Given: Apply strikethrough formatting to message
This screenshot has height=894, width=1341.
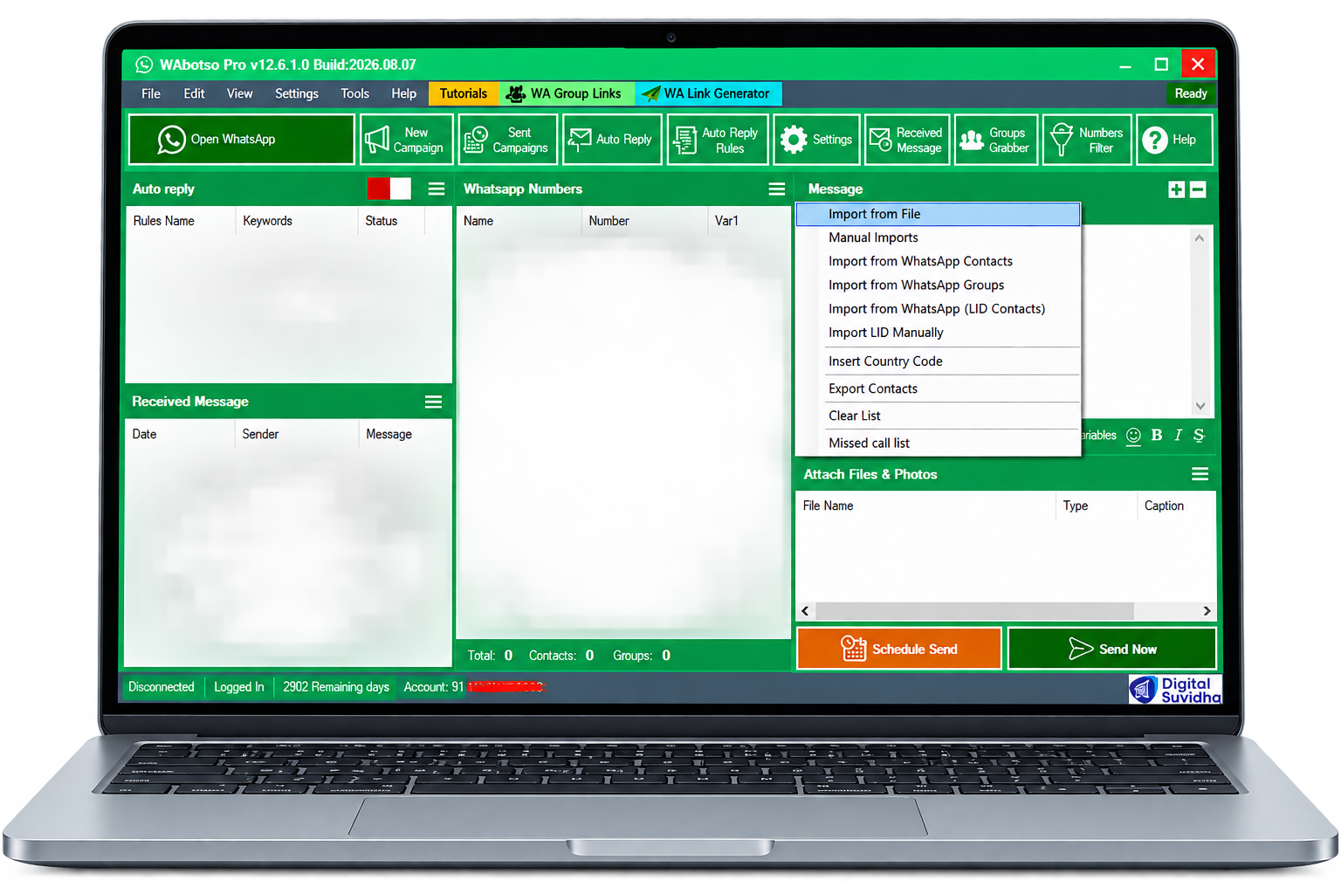Looking at the screenshot, I should tap(1199, 435).
